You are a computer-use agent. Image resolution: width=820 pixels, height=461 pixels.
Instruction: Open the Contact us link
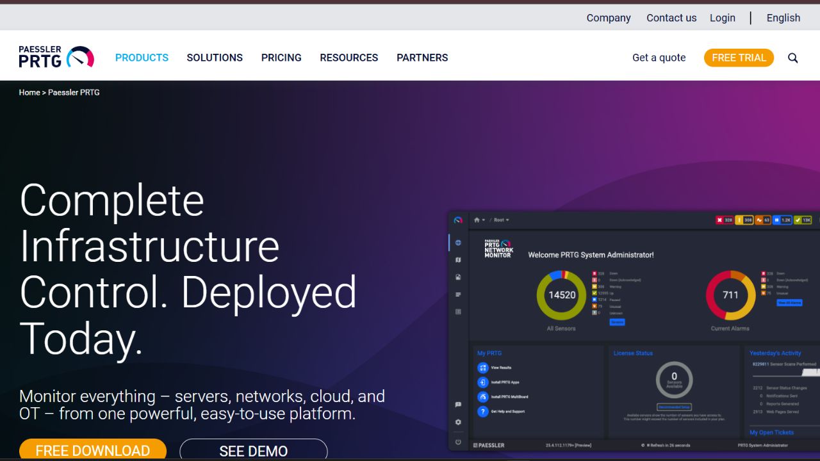click(671, 18)
